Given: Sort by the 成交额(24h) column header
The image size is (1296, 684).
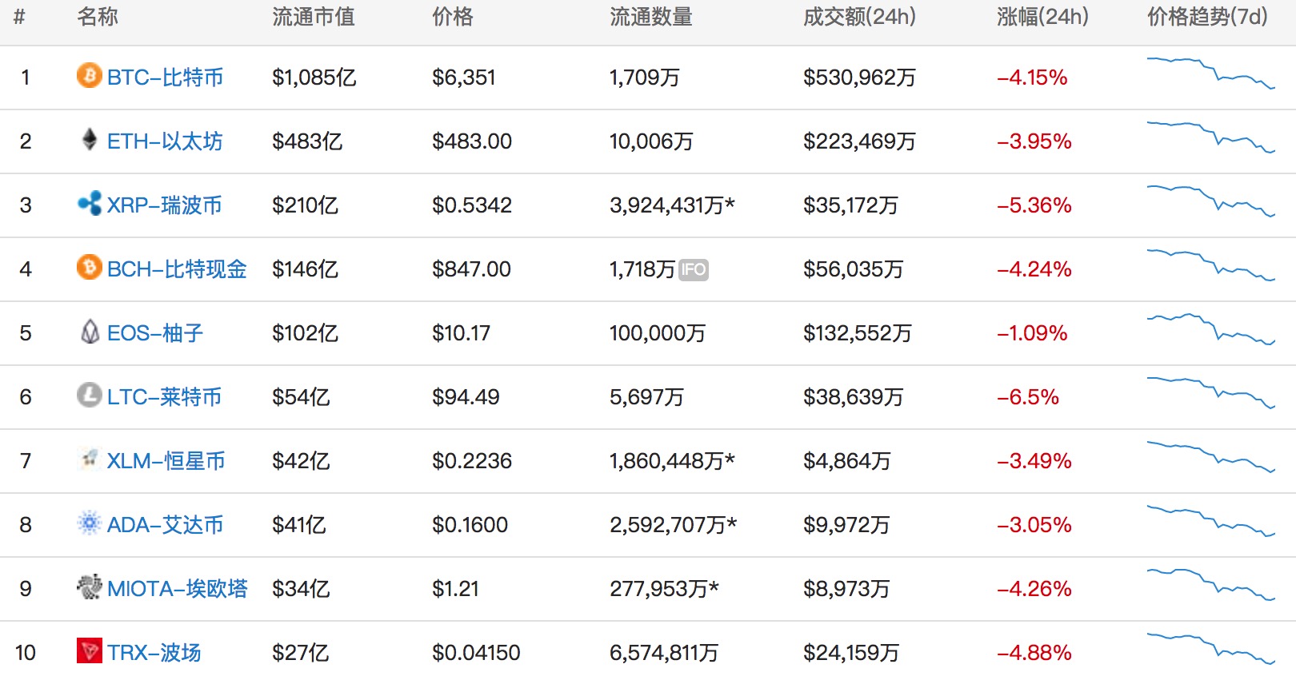Looking at the screenshot, I should (860, 17).
